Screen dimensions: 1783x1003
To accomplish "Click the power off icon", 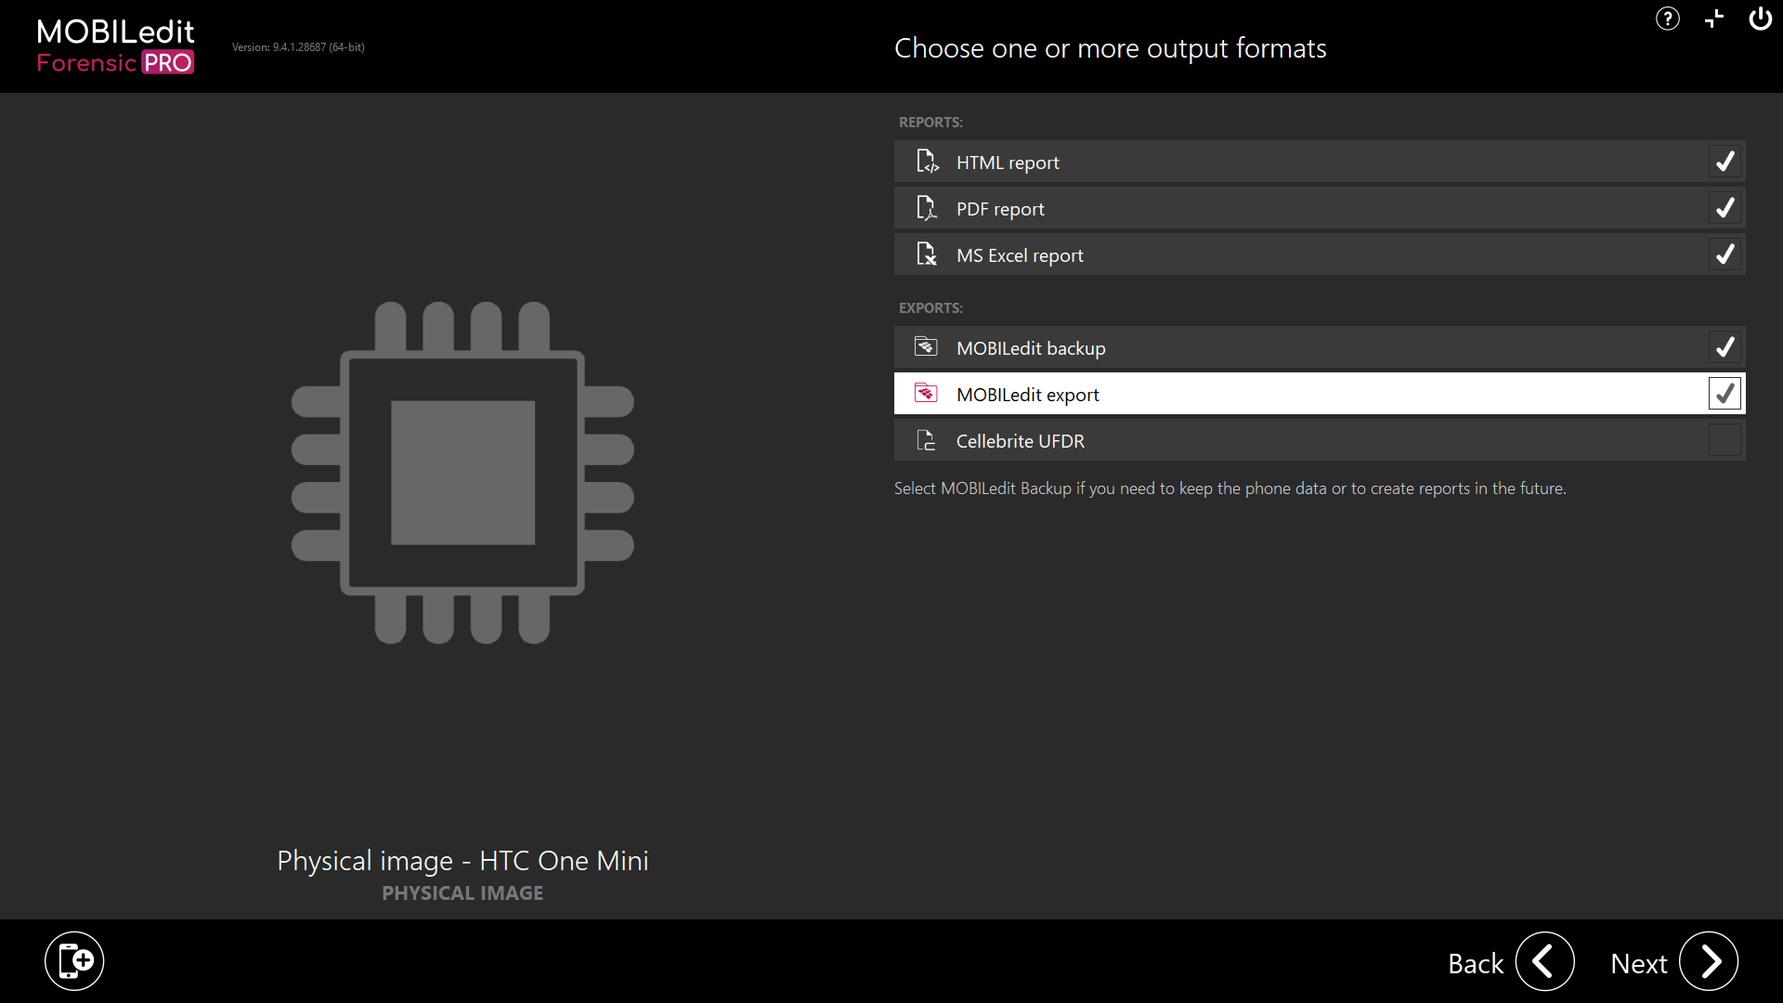I will click(x=1759, y=19).
